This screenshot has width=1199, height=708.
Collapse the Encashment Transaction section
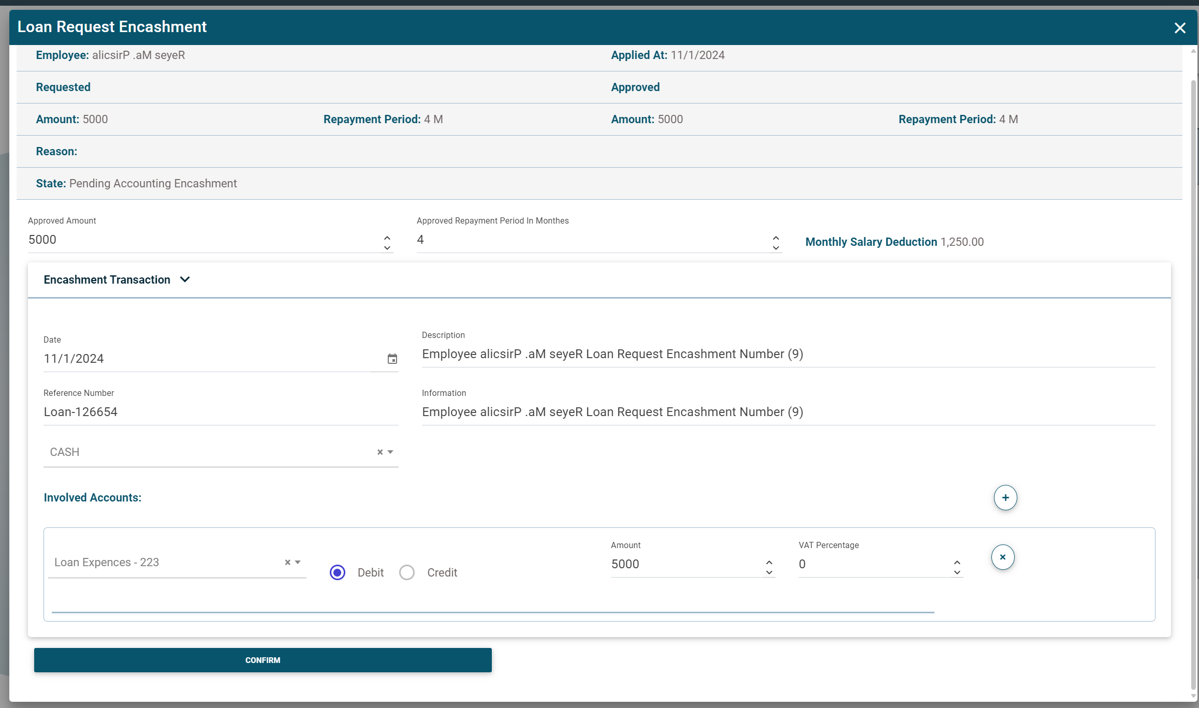coord(185,279)
